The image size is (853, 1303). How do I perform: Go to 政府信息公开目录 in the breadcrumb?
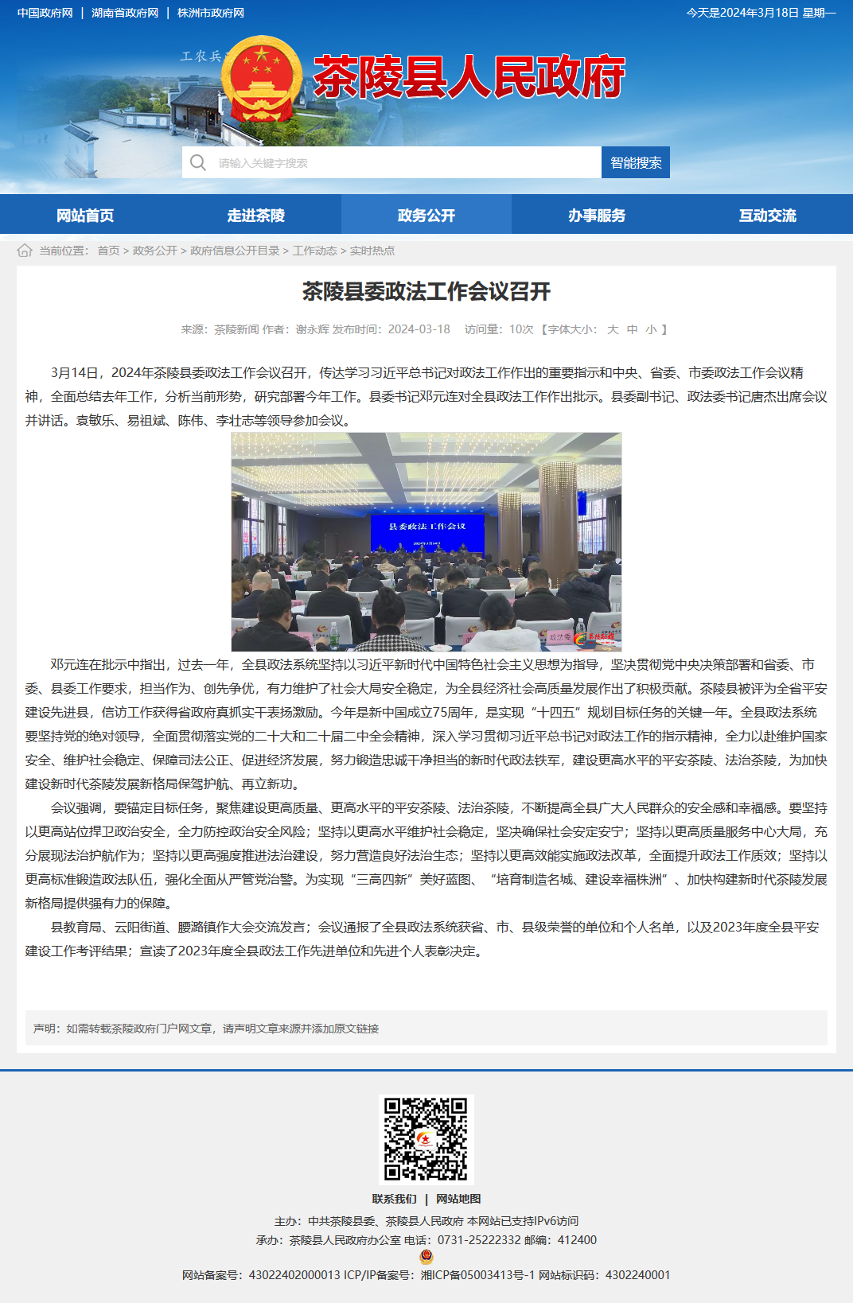click(235, 251)
